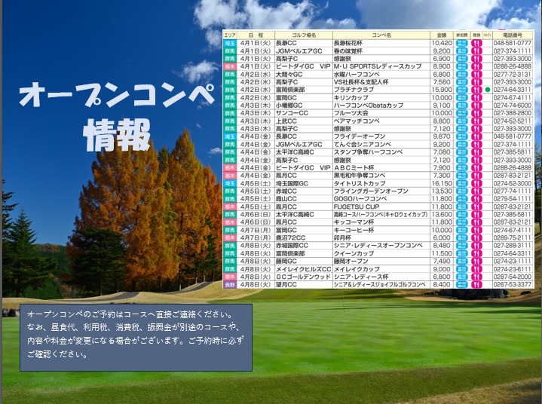Click the オープンコンペ title text
The width and height of the screenshot is (542, 404).
click(x=117, y=94)
